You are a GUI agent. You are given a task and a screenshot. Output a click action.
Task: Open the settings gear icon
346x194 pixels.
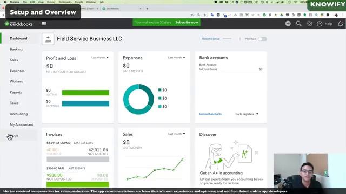pos(309,24)
